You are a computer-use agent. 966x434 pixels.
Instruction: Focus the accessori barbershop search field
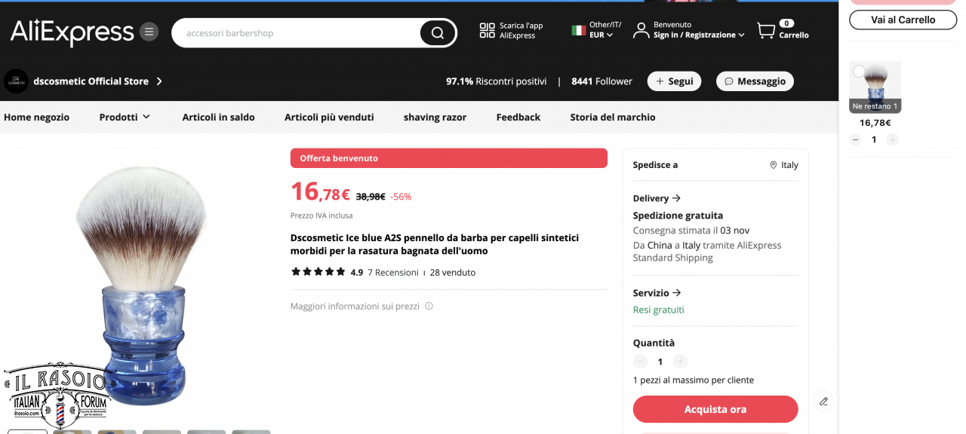298,33
